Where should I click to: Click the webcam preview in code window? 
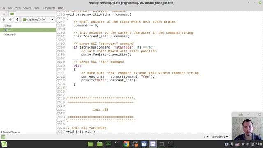(x=247, y=129)
